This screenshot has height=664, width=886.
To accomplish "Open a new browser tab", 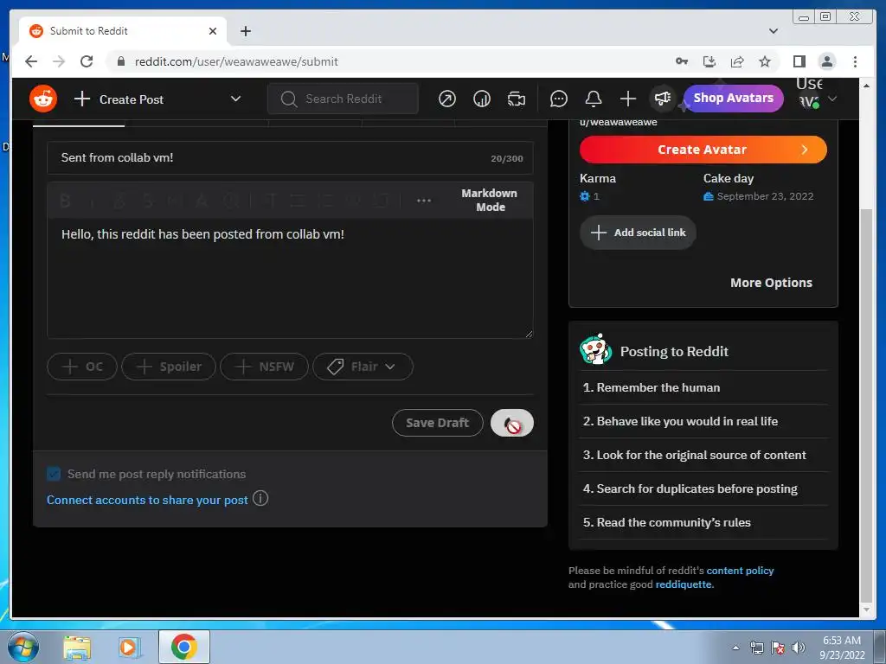I will tap(245, 31).
